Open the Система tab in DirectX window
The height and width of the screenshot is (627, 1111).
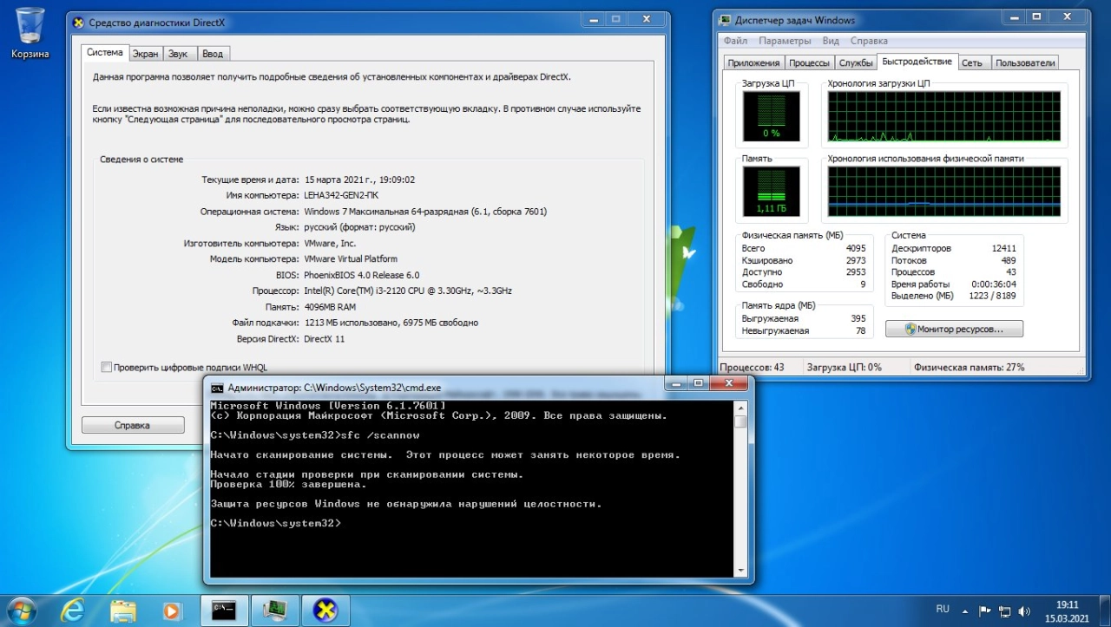click(105, 52)
